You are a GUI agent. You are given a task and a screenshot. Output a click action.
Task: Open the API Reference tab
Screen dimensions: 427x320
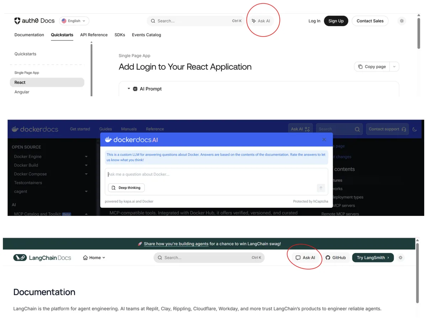pyautogui.click(x=94, y=35)
